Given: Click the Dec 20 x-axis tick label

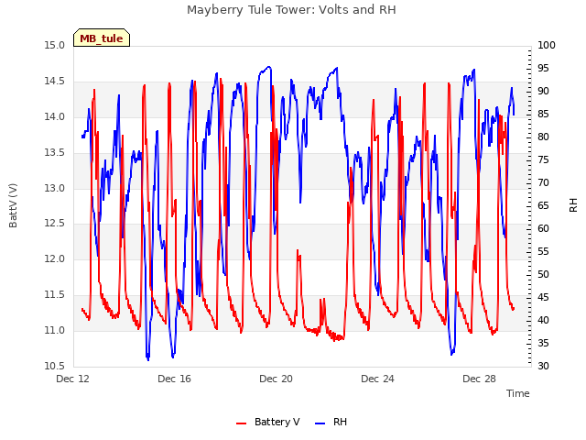Looking at the screenshot, I should click(x=277, y=379).
